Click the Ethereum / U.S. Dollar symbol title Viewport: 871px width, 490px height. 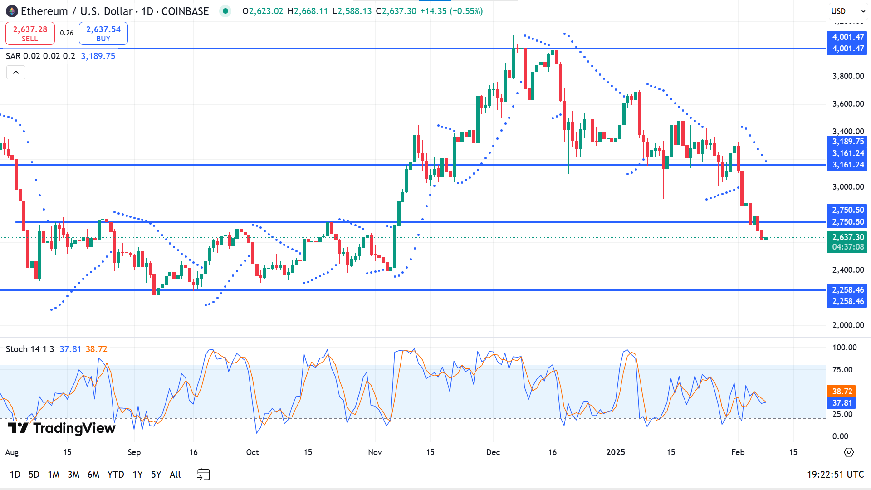tap(77, 11)
